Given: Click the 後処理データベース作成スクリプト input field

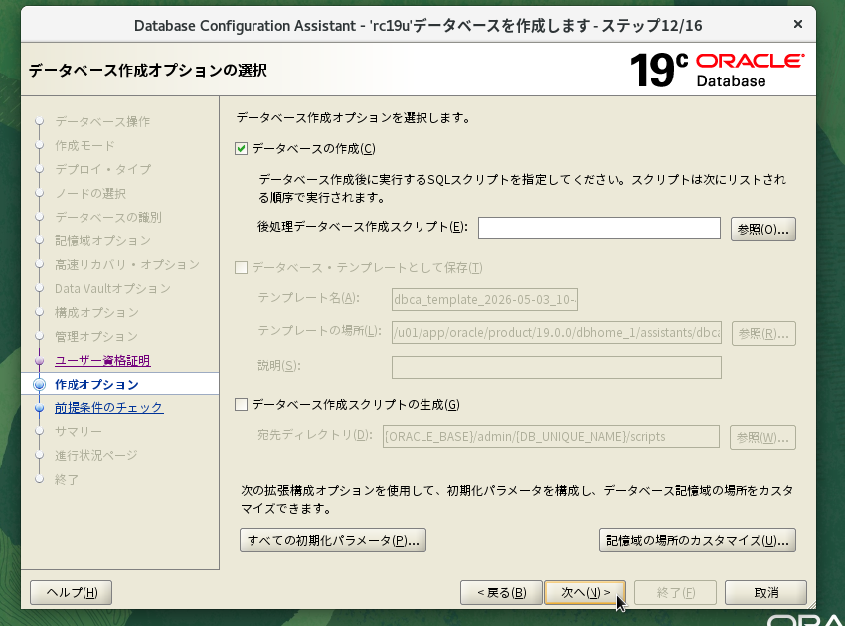Looking at the screenshot, I should [598, 228].
